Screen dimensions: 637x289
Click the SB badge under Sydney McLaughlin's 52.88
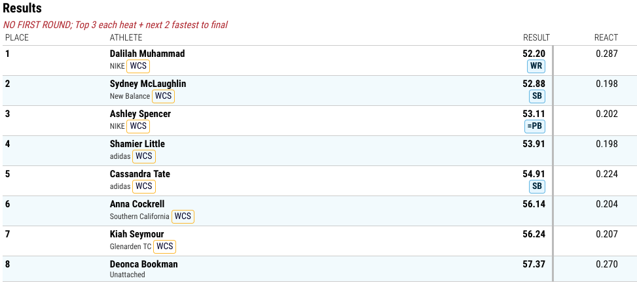click(537, 96)
